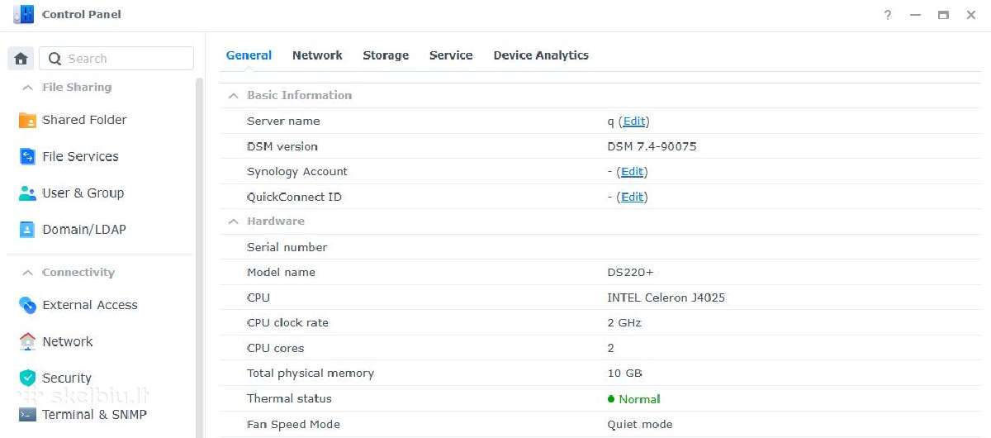
Task: Open User & Group settings
Action: [83, 193]
